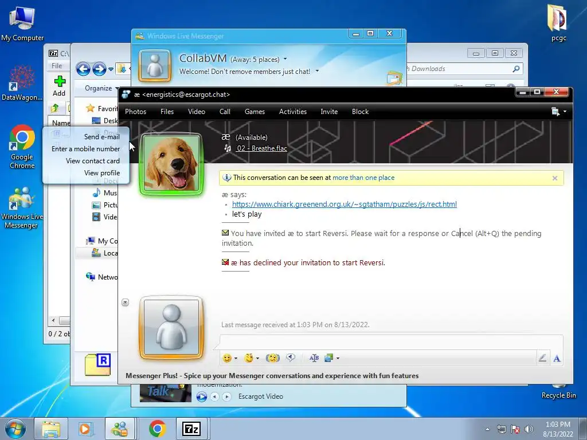The width and height of the screenshot is (587, 440).
Task: Click the AB text format icon
Action: [314, 358]
